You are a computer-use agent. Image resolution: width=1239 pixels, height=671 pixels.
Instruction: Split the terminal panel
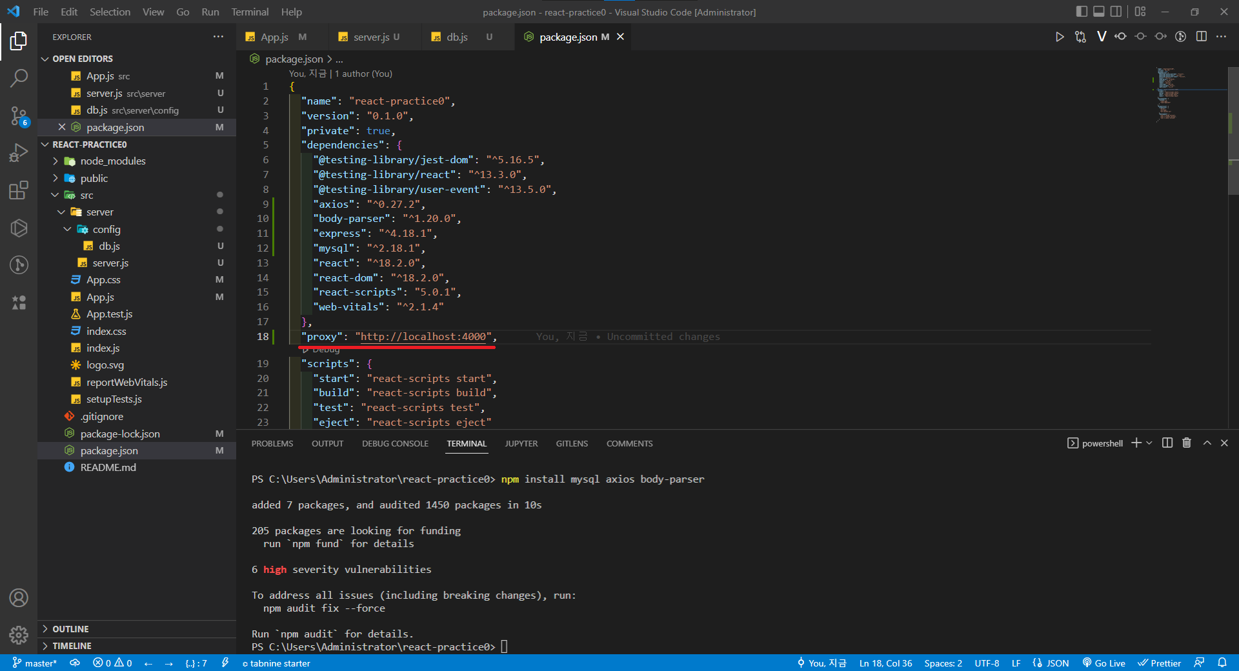tap(1167, 443)
